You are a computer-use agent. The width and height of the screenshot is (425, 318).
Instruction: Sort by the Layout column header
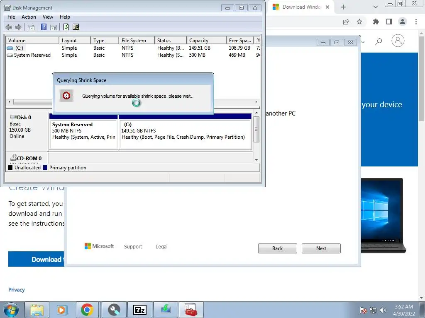click(x=75, y=40)
